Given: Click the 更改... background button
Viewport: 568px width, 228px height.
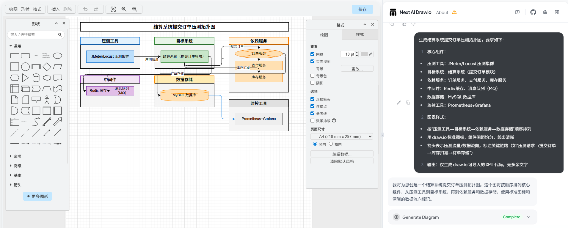Looking at the screenshot, I should pos(357,69).
